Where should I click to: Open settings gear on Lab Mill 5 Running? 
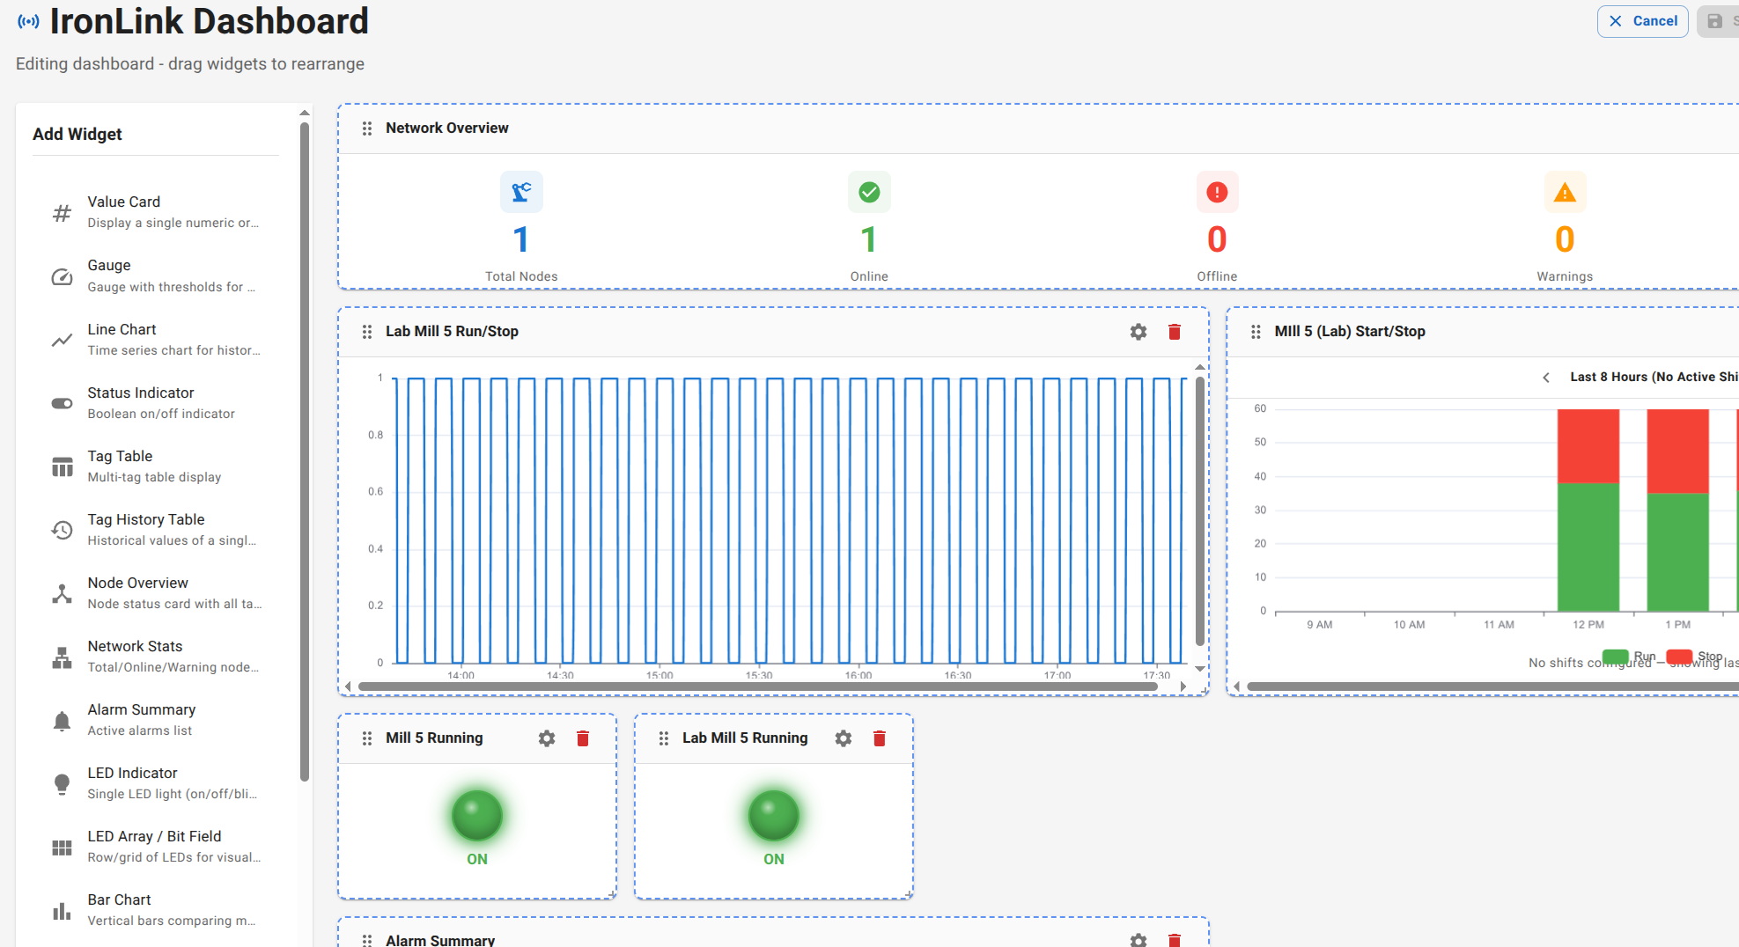[x=844, y=738]
